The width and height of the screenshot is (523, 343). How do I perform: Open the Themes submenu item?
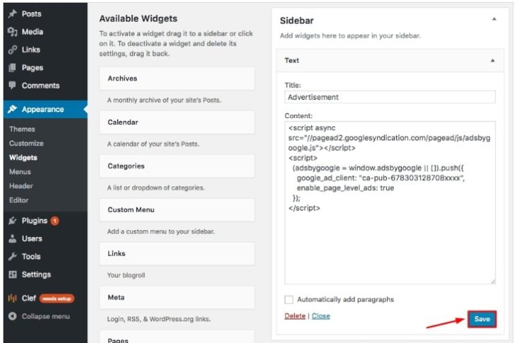point(22,129)
